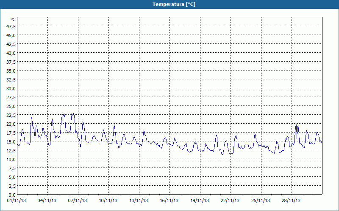The image size is (339, 211).
Task: Select the 27,5 y-axis value
Action: pyautogui.click(x=11, y=97)
